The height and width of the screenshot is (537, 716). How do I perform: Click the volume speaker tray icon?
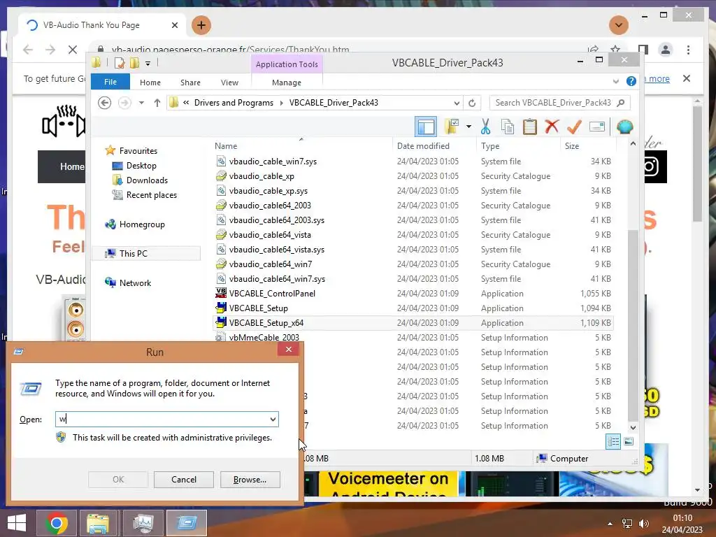point(644,523)
